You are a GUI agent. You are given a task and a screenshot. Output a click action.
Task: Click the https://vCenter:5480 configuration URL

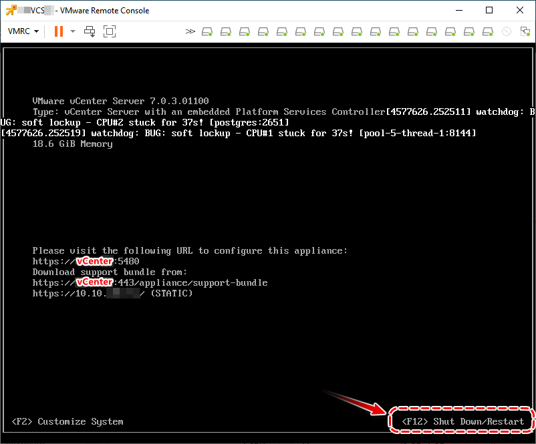pyautogui.click(x=86, y=261)
